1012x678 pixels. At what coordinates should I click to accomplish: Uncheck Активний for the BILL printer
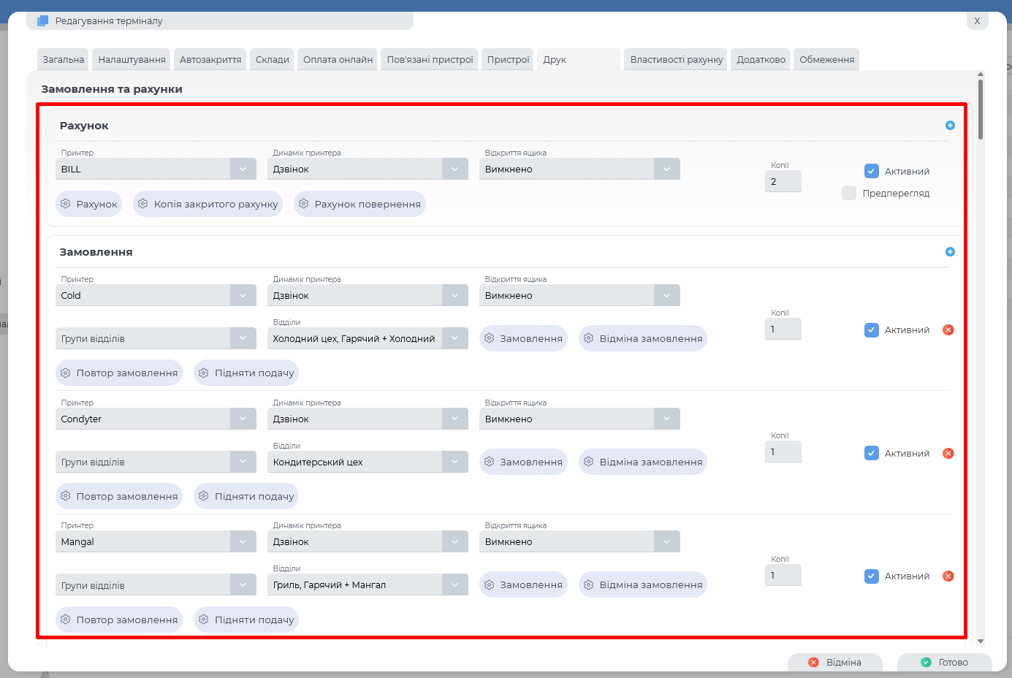point(872,172)
